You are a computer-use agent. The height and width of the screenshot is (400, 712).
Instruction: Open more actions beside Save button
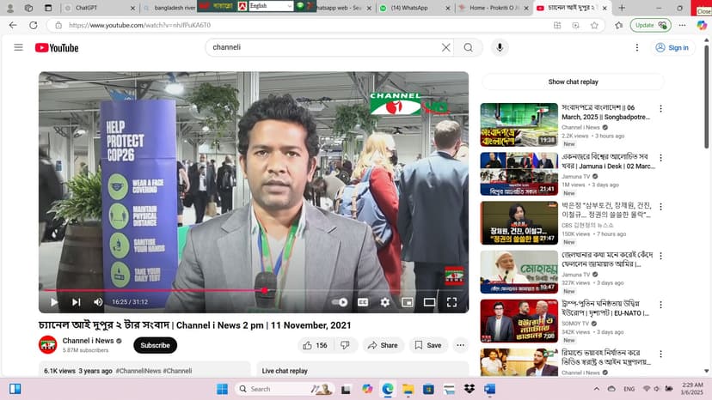tap(461, 345)
